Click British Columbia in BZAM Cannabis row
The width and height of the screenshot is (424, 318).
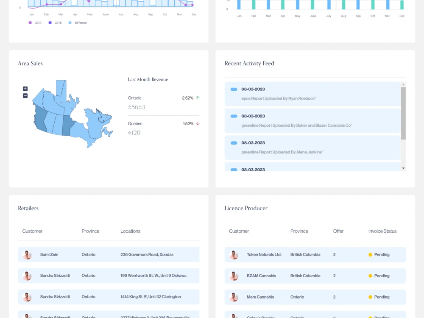pos(305,276)
